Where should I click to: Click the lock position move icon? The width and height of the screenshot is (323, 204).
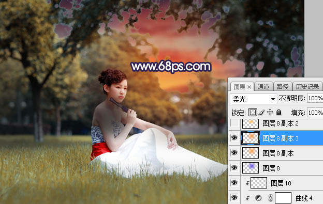click(x=270, y=112)
